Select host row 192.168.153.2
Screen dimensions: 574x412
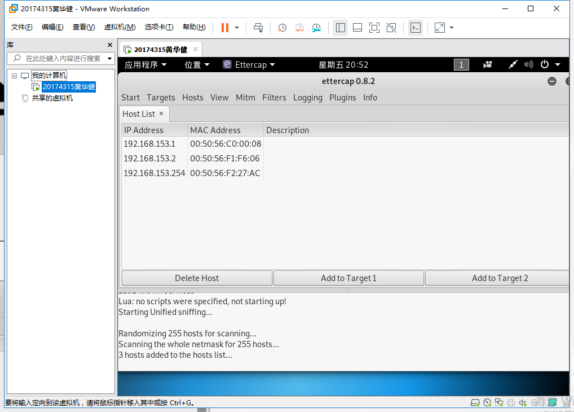[345, 159]
